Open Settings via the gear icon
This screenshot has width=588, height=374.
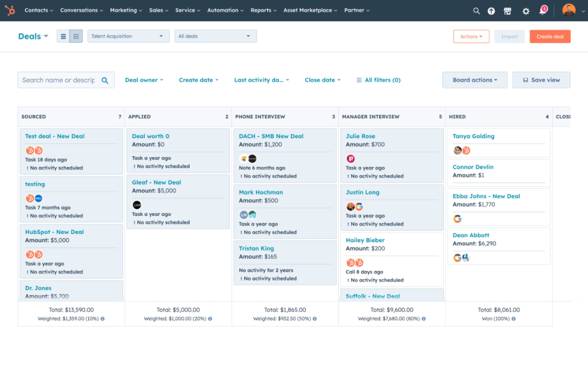[526, 11]
